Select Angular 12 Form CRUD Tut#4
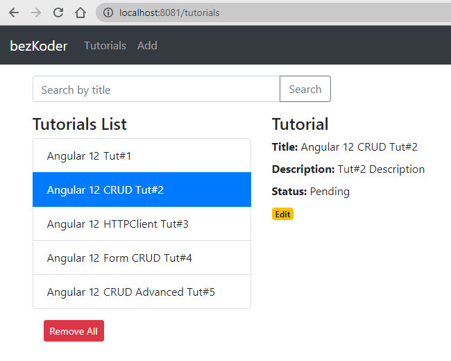The height and width of the screenshot is (361, 451). click(x=142, y=258)
